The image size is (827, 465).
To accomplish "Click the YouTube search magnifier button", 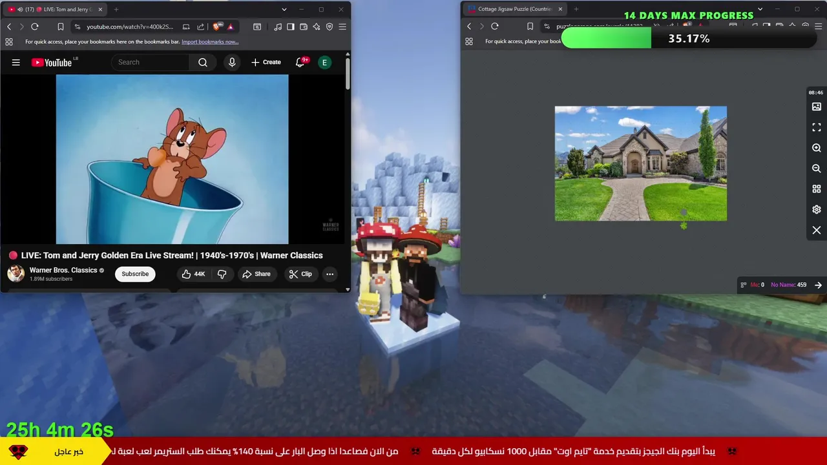I will pyautogui.click(x=203, y=63).
